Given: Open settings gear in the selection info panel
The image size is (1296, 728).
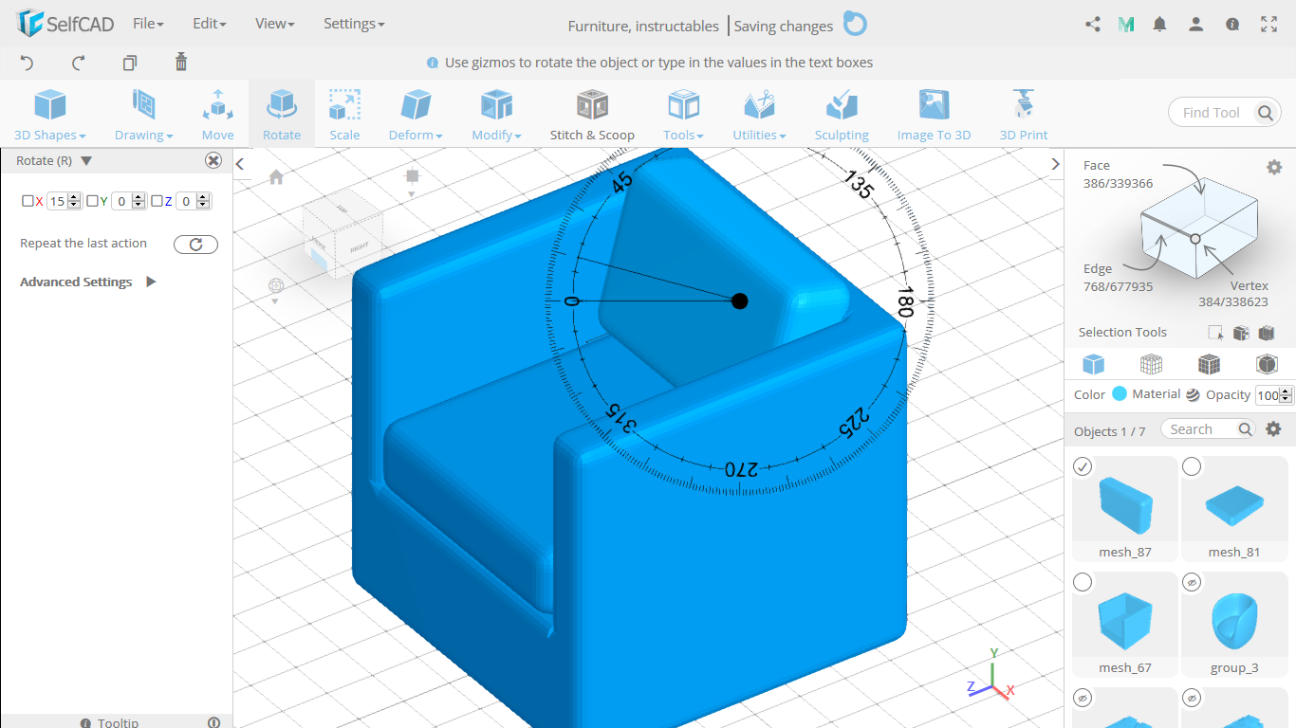Looking at the screenshot, I should [x=1274, y=167].
